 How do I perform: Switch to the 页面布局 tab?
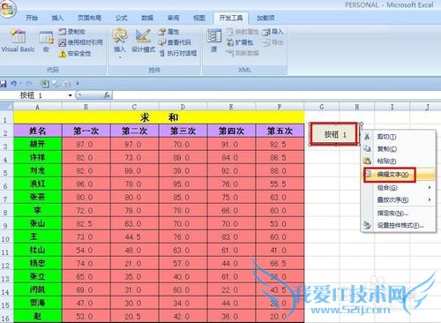click(89, 18)
